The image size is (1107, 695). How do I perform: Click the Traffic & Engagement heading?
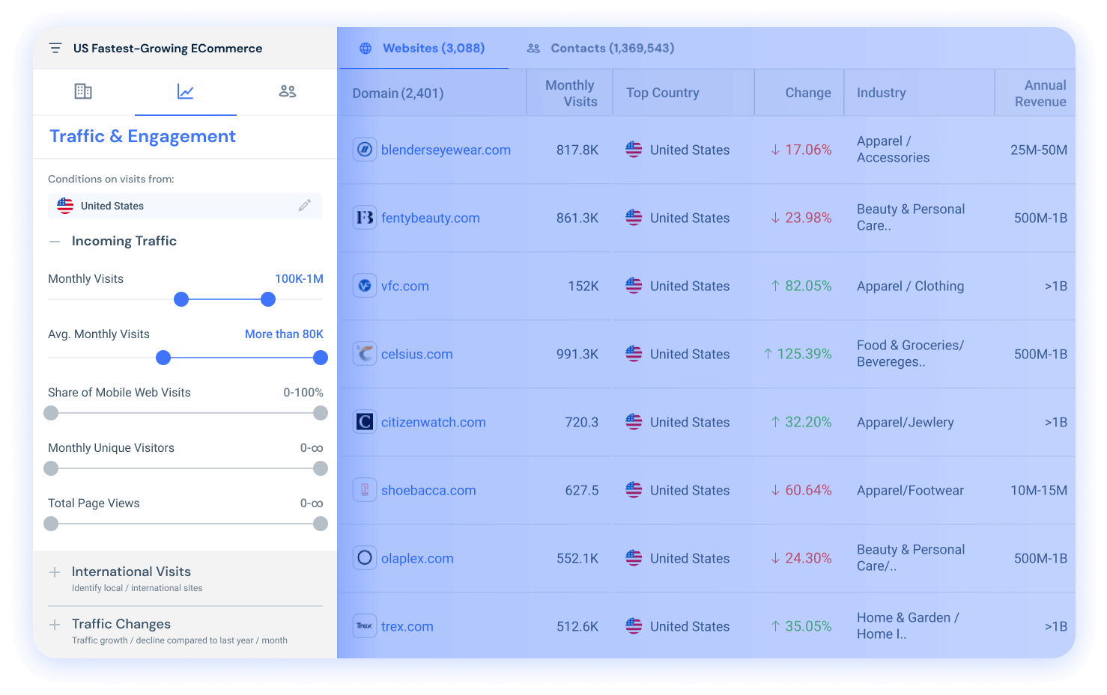pos(142,136)
